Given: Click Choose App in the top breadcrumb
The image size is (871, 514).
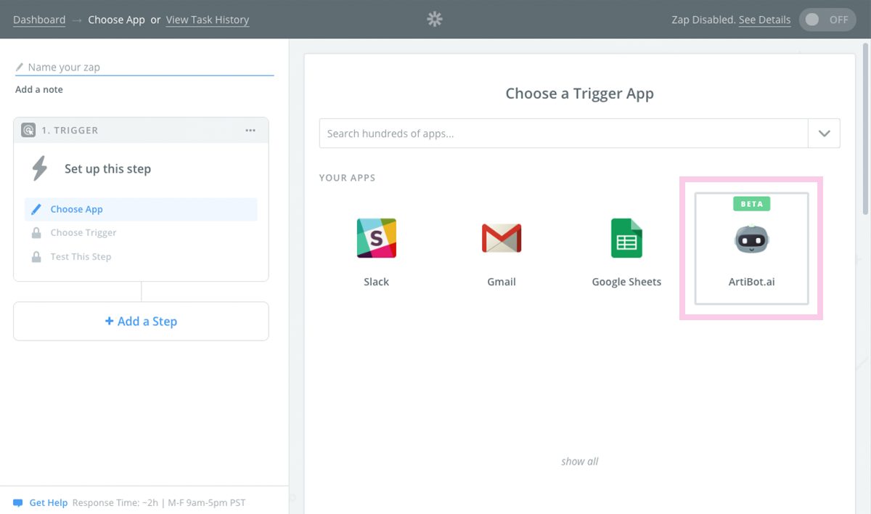Looking at the screenshot, I should [x=117, y=20].
